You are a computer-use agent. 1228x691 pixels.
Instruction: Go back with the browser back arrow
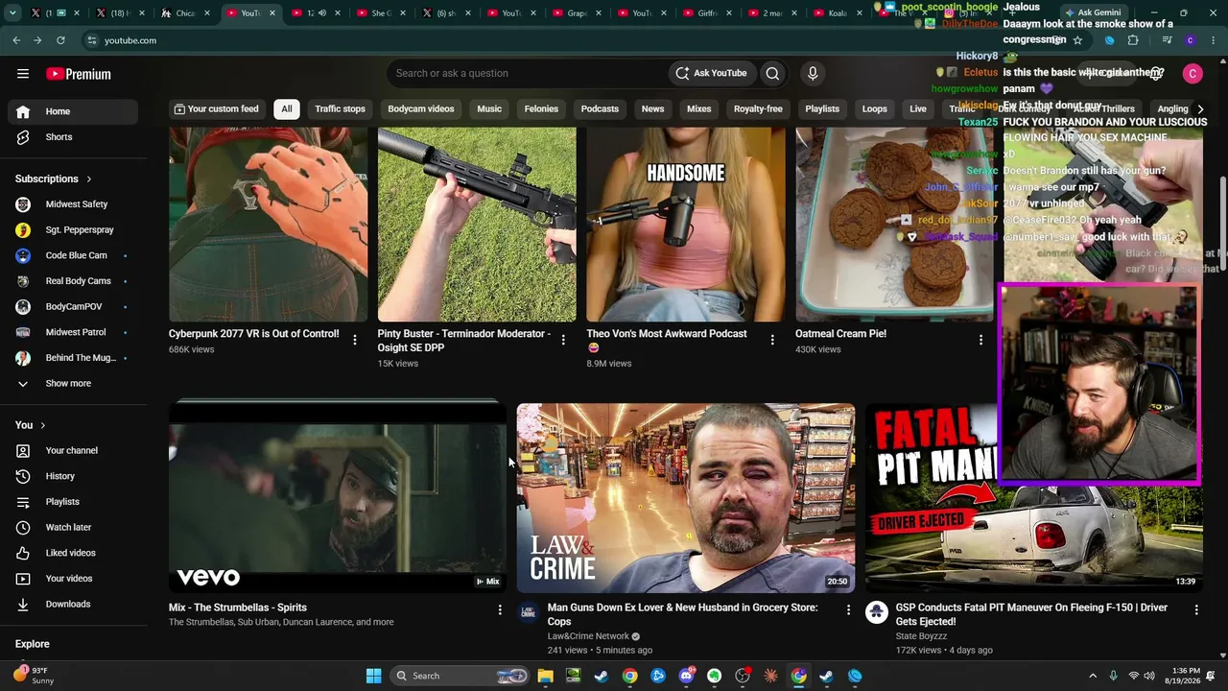(16, 40)
